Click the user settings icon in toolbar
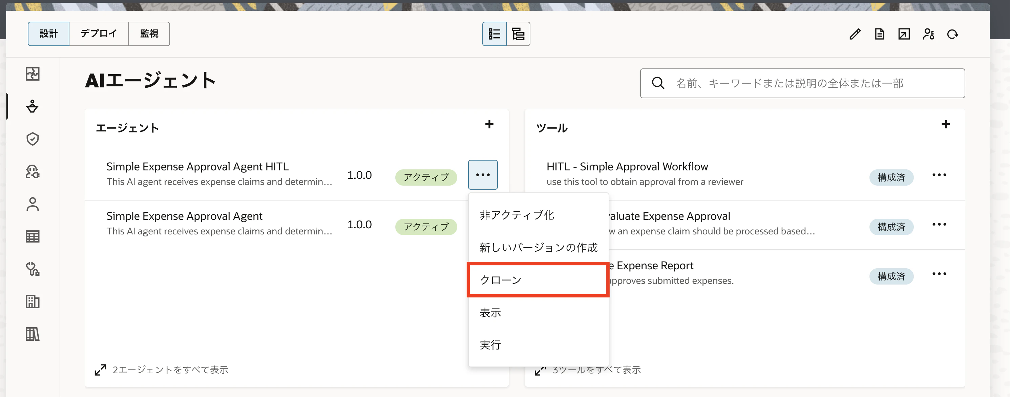The width and height of the screenshot is (1010, 397). pos(928,34)
